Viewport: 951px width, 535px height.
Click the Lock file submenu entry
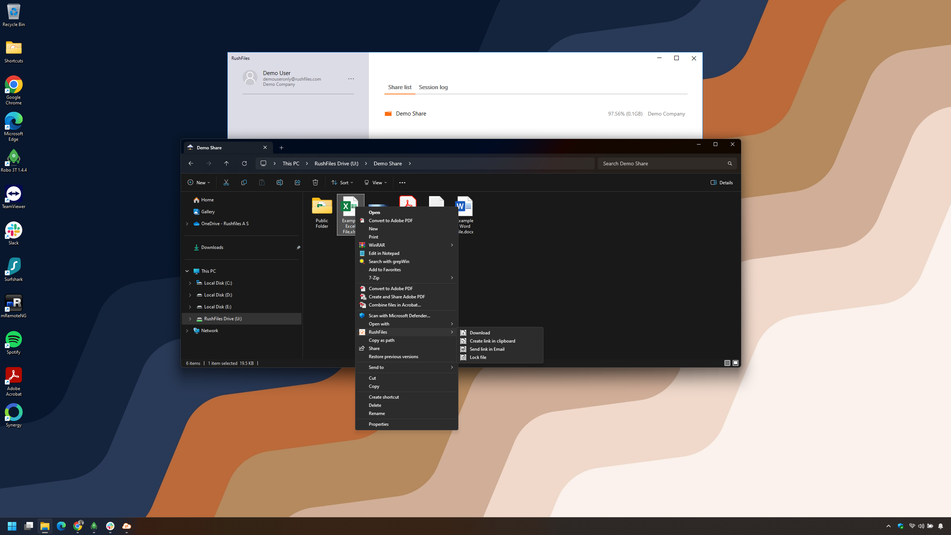click(x=478, y=357)
